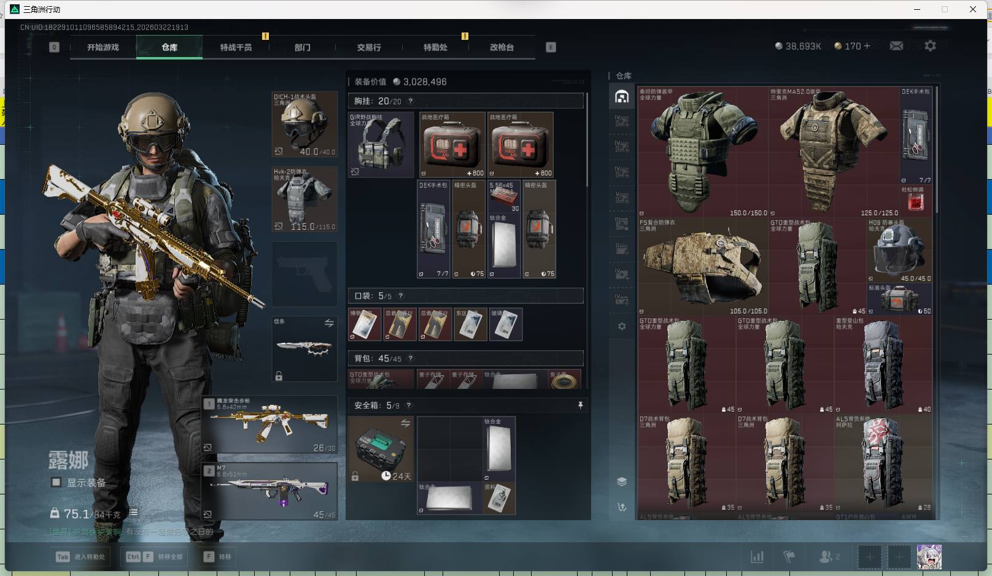Click the F 转移 button

tap(217, 556)
